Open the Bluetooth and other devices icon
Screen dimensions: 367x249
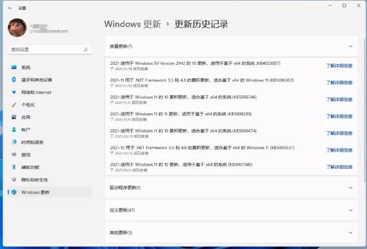pyautogui.click(x=14, y=79)
